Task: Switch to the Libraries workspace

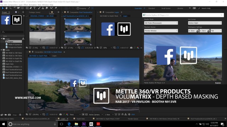Action: [180, 8]
